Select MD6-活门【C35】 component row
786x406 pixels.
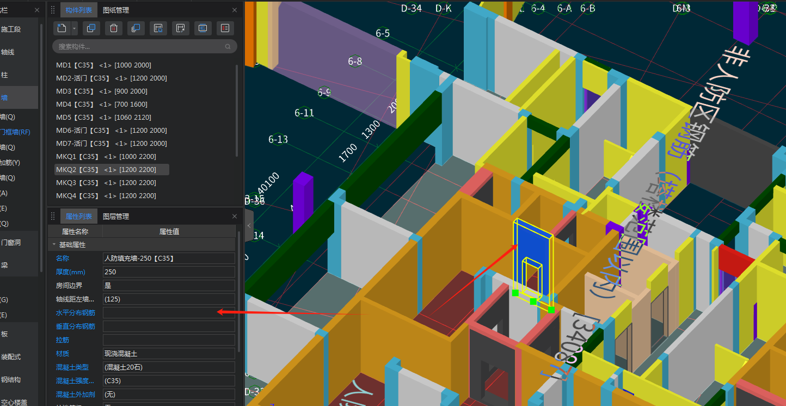click(x=112, y=130)
